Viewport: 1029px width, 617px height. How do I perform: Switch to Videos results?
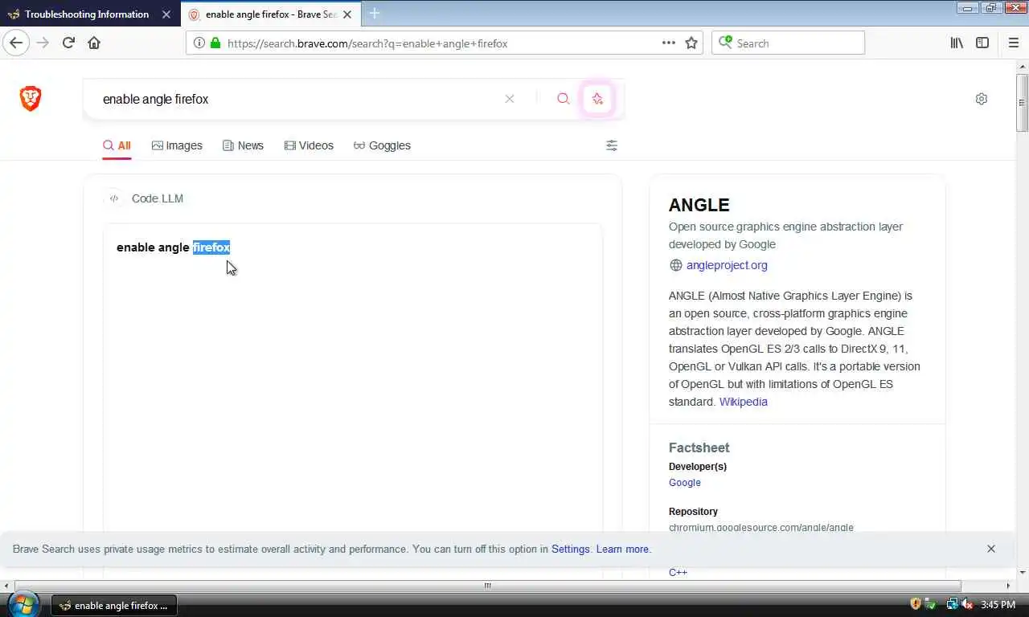tap(309, 145)
